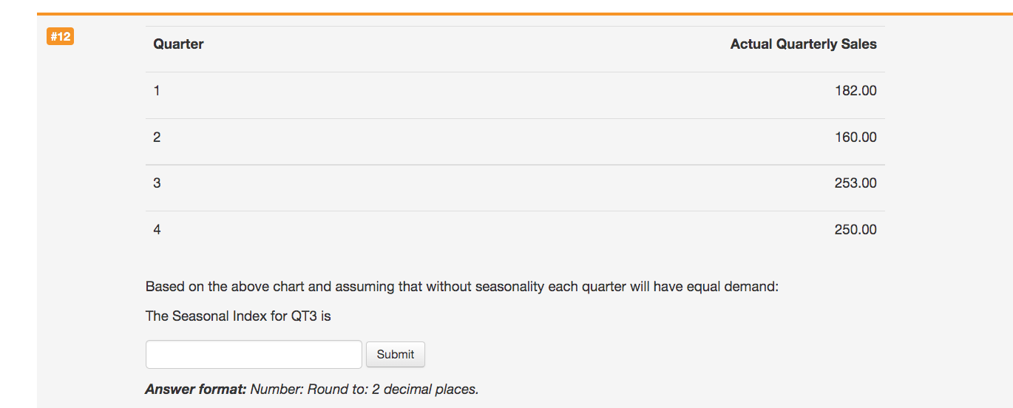
Task: Click the 160.00 sales value
Action: [856, 137]
